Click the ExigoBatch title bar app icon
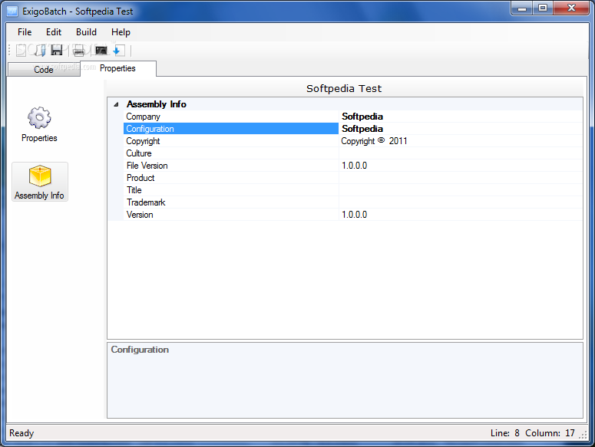The width and height of the screenshot is (595, 447). click(x=12, y=12)
